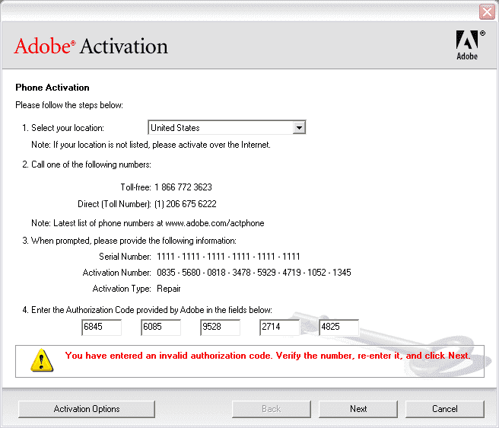The image size is (499, 428).
Task: Click the activation number starting 0835 - 5680
Action: click(254, 273)
